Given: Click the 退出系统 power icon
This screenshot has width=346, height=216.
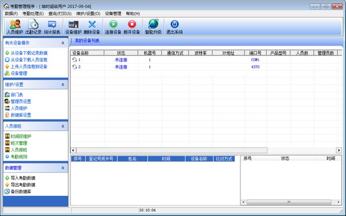Looking at the screenshot, I should (x=175, y=24).
